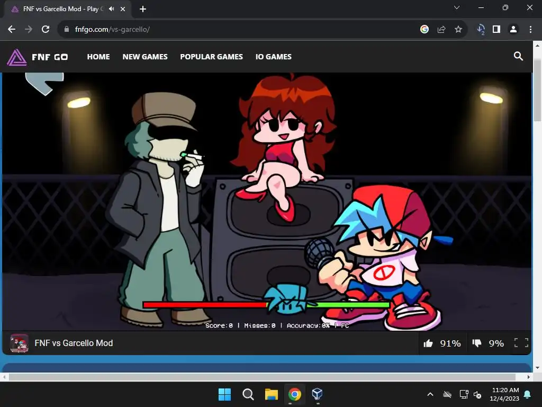
Task: Click the FNF vs Garcello Mod title
Action: pos(74,343)
